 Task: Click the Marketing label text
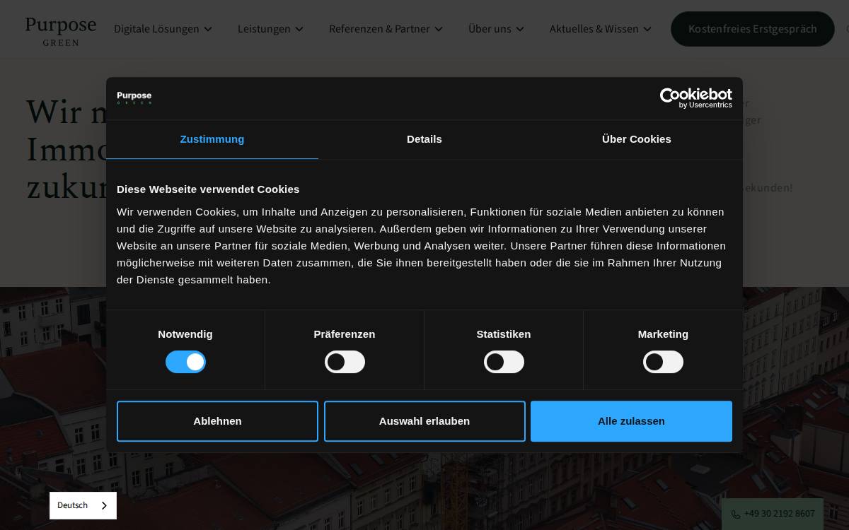pyautogui.click(x=663, y=334)
